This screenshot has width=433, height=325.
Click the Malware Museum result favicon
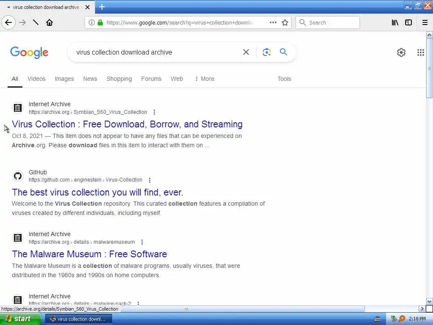coord(18,238)
